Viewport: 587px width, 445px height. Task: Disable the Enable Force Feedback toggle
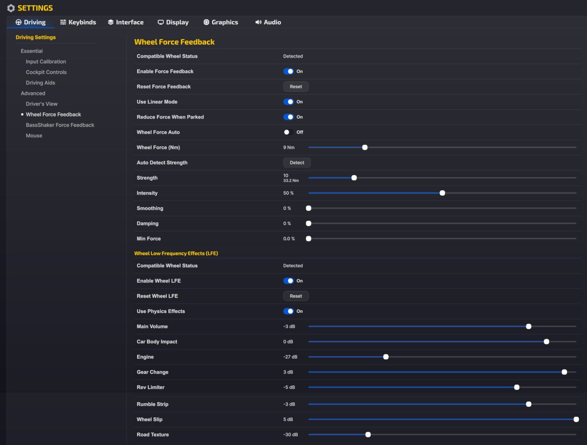pos(288,71)
